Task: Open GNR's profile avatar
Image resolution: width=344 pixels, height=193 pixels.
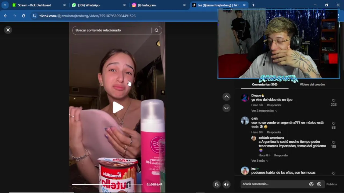Action: (245, 121)
